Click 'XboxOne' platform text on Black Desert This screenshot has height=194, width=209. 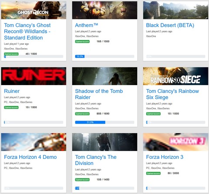coord(151,36)
